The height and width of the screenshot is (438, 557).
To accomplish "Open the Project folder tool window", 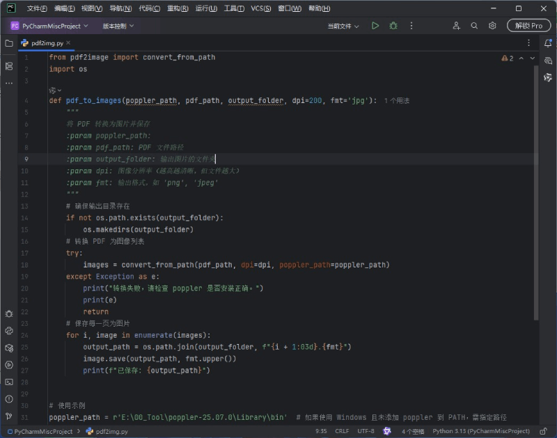I will pos(9,43).
